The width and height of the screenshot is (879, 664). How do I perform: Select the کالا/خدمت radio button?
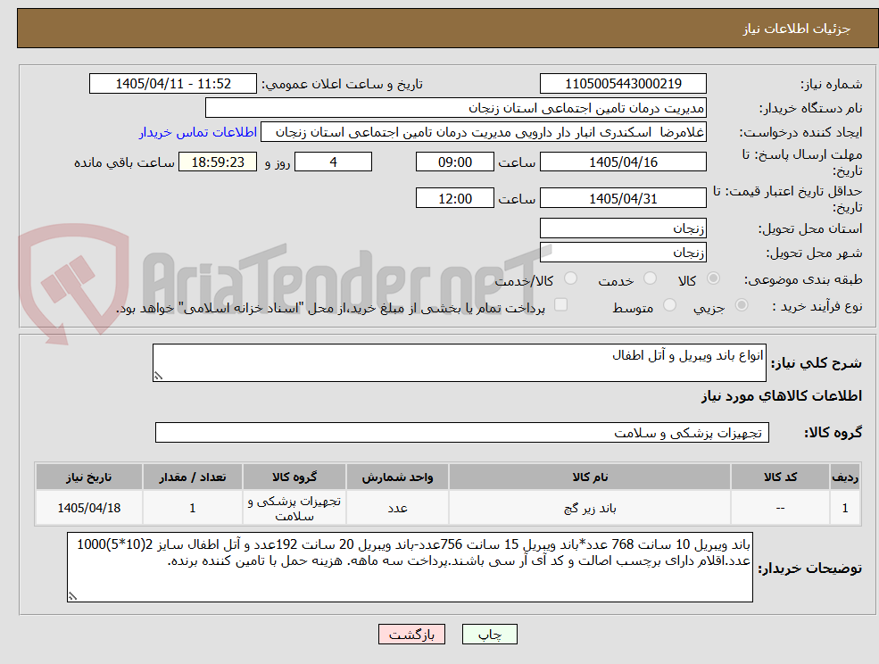pos(570,278)
